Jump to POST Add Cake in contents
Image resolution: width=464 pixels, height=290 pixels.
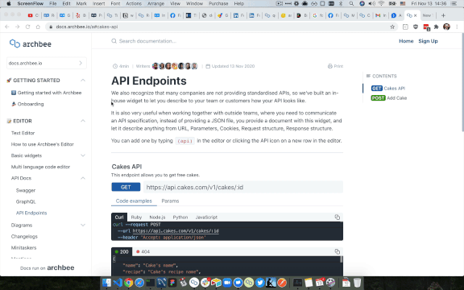[x=389, y=98]
